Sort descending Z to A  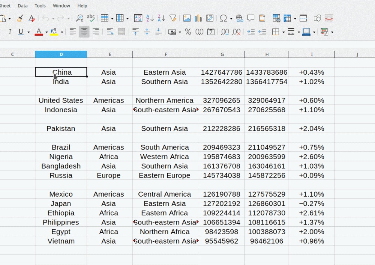[161, 18]
